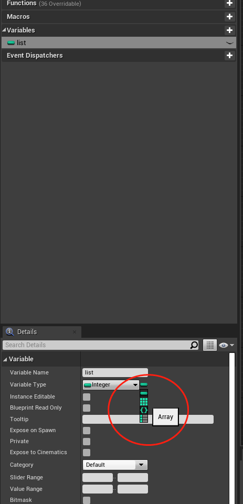Add a new event dispatcher
This screenshot has height=504, width=243.
tap(229, 56)
